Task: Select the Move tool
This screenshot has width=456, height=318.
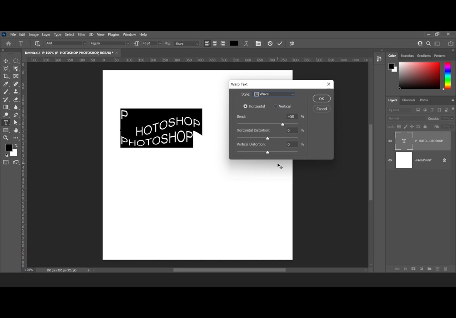Action: (x=6, y=61)
